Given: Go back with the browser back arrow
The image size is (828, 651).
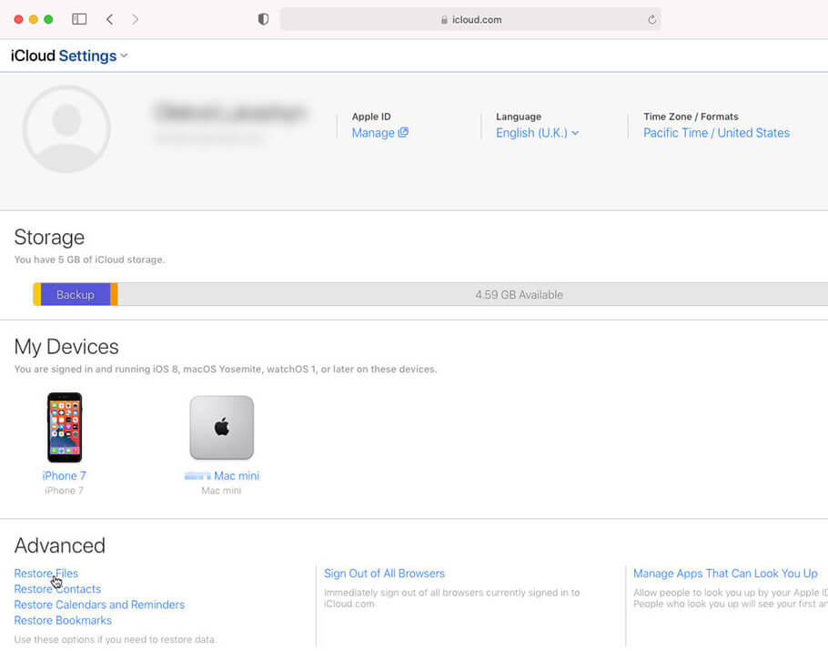Looking at the screenshot, I should [x=109, y=19].
